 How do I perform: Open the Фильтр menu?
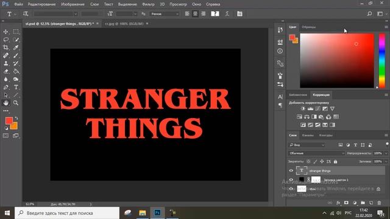(x=148, y=4)
